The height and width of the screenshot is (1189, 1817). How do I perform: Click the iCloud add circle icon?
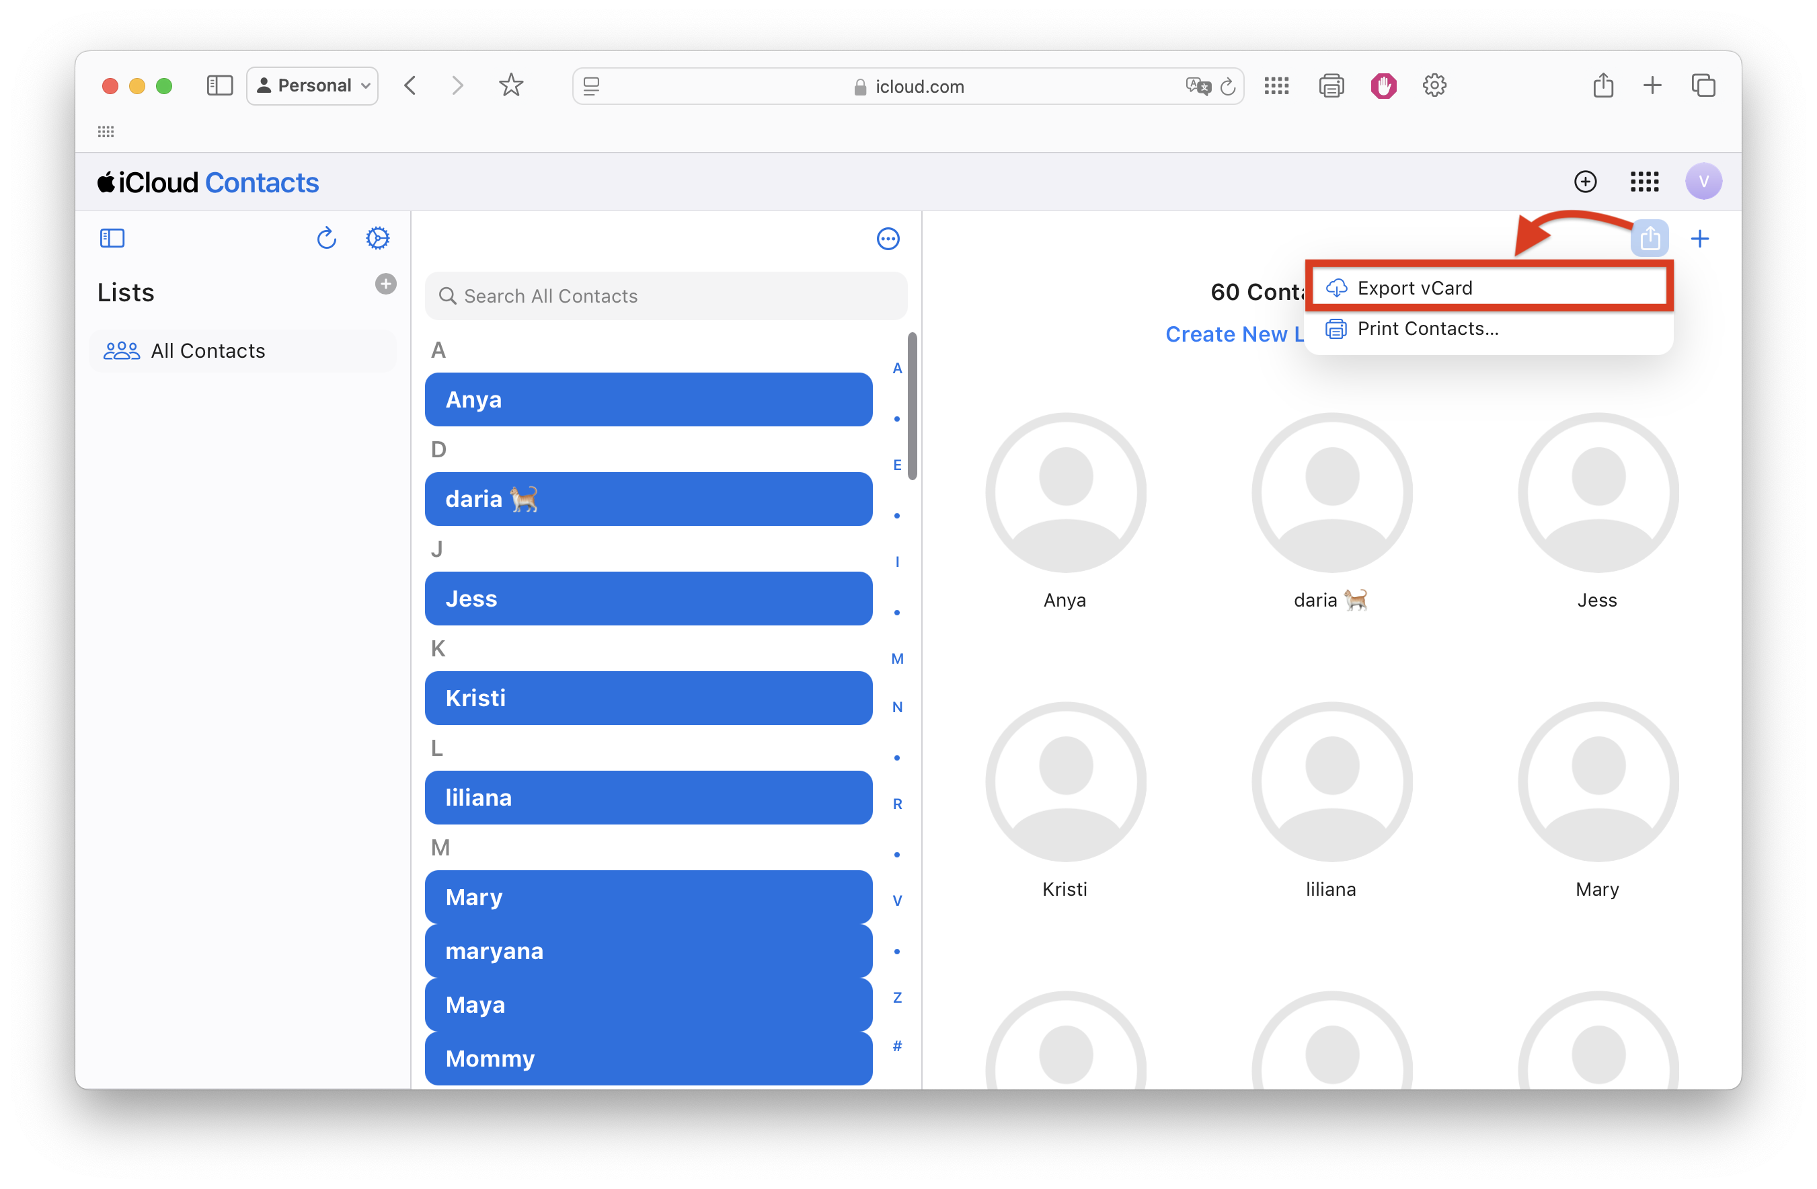(x=1586, y=182)
